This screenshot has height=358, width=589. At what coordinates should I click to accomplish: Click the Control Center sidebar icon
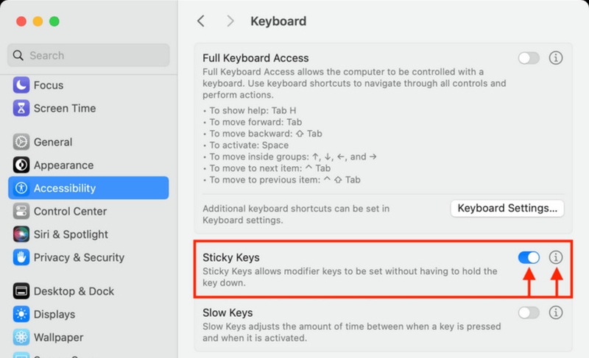(21, 211)
